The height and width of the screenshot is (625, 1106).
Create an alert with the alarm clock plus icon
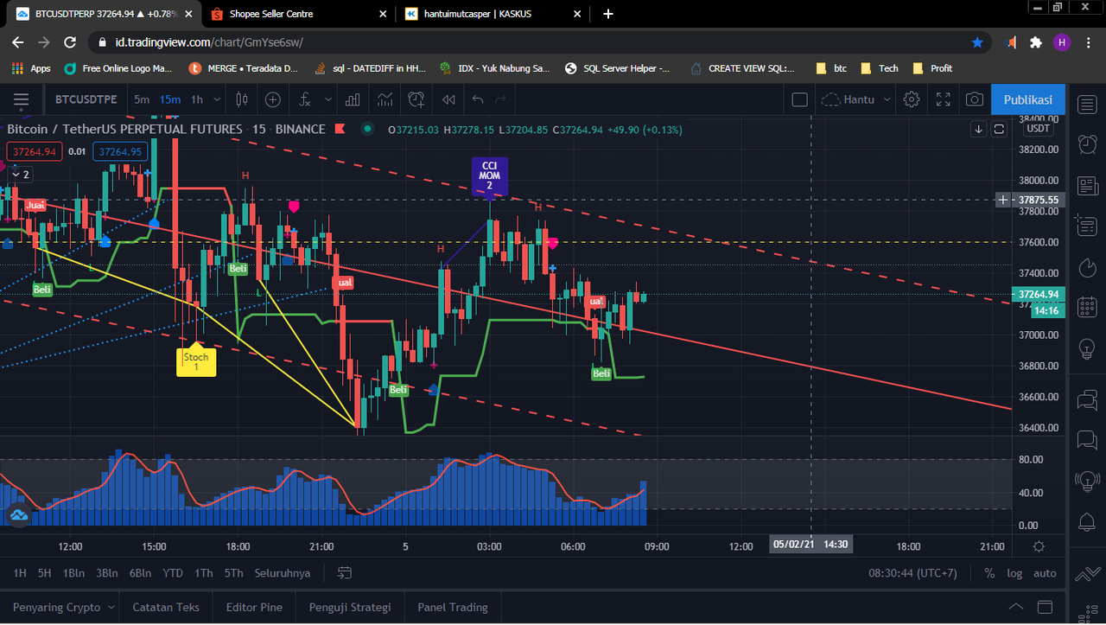417,99
